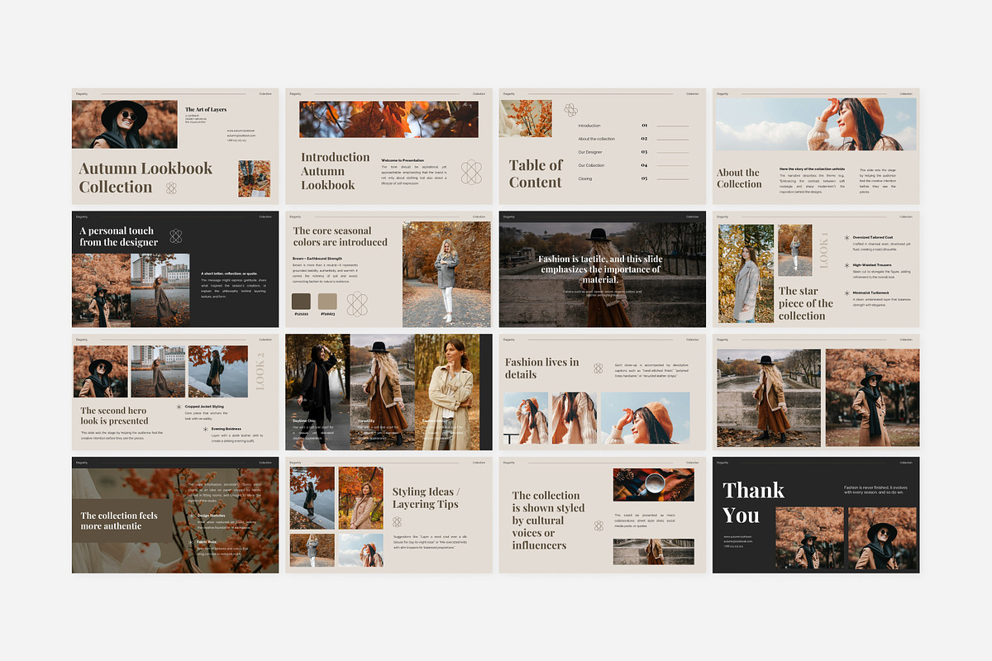Click the star bullet beside Minimalist Turtleneck
This screenshot has height=661, width=992.
point(847,293)
